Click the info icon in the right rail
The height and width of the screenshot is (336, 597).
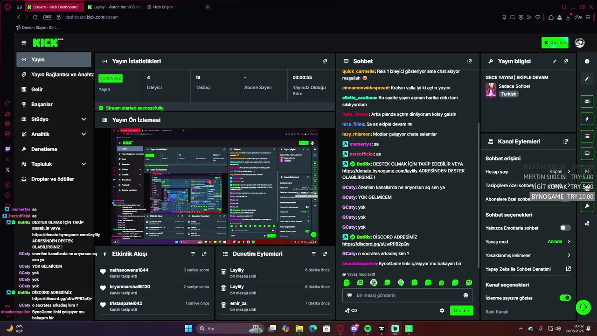coord(587,61)
